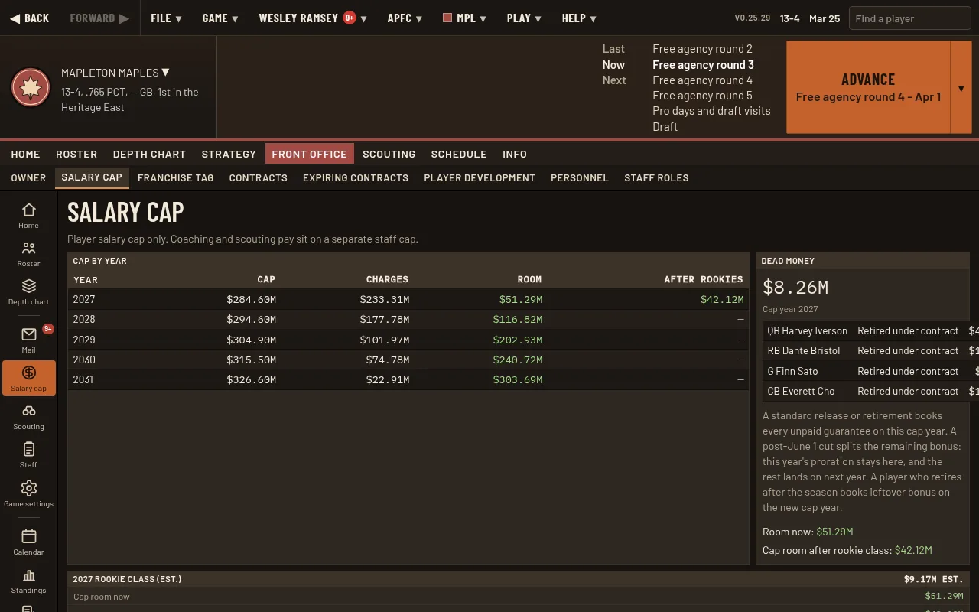Image resolution: width=979 pixels, height=612 pixels.
Task: Open the APFC dropdown menu
Action: 405,18
